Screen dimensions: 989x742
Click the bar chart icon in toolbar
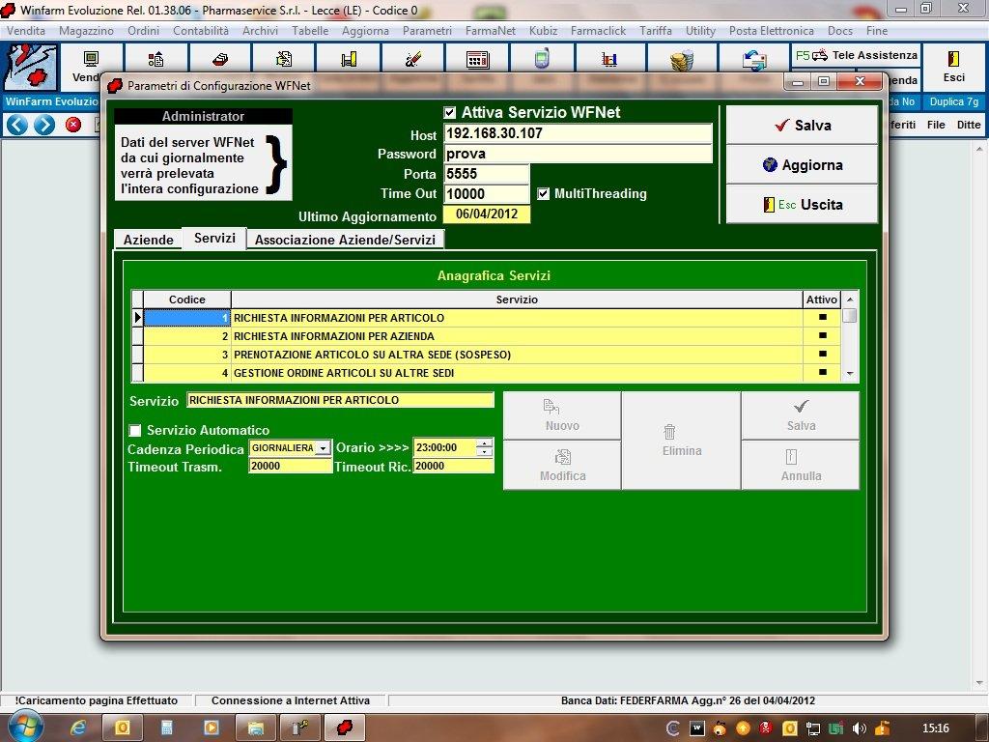609,60
